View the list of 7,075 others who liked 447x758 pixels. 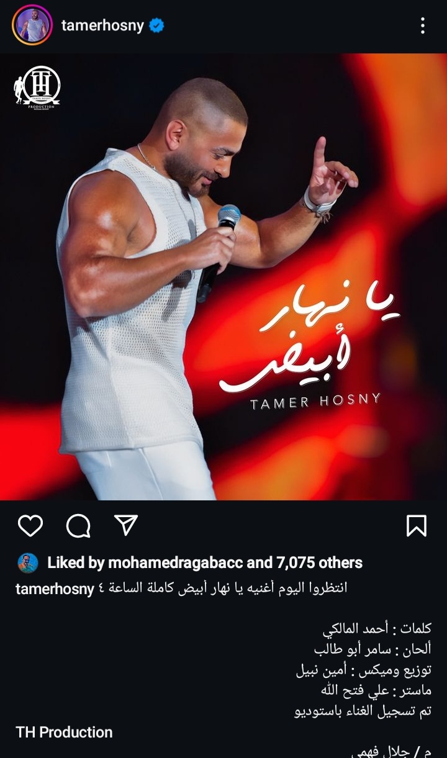318,563
